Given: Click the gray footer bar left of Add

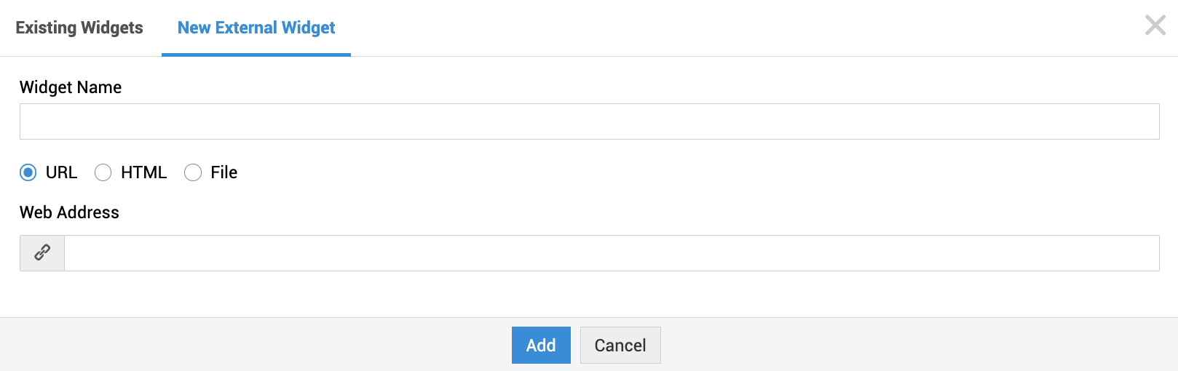Looking at the screenshot, I should tap(255, 345).
